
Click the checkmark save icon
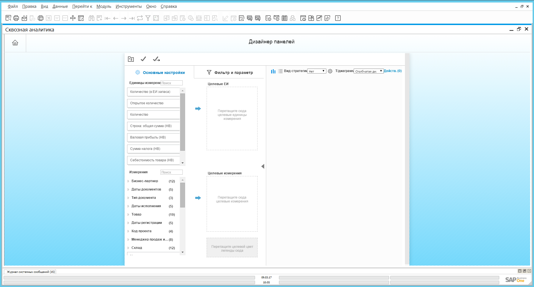143,59
